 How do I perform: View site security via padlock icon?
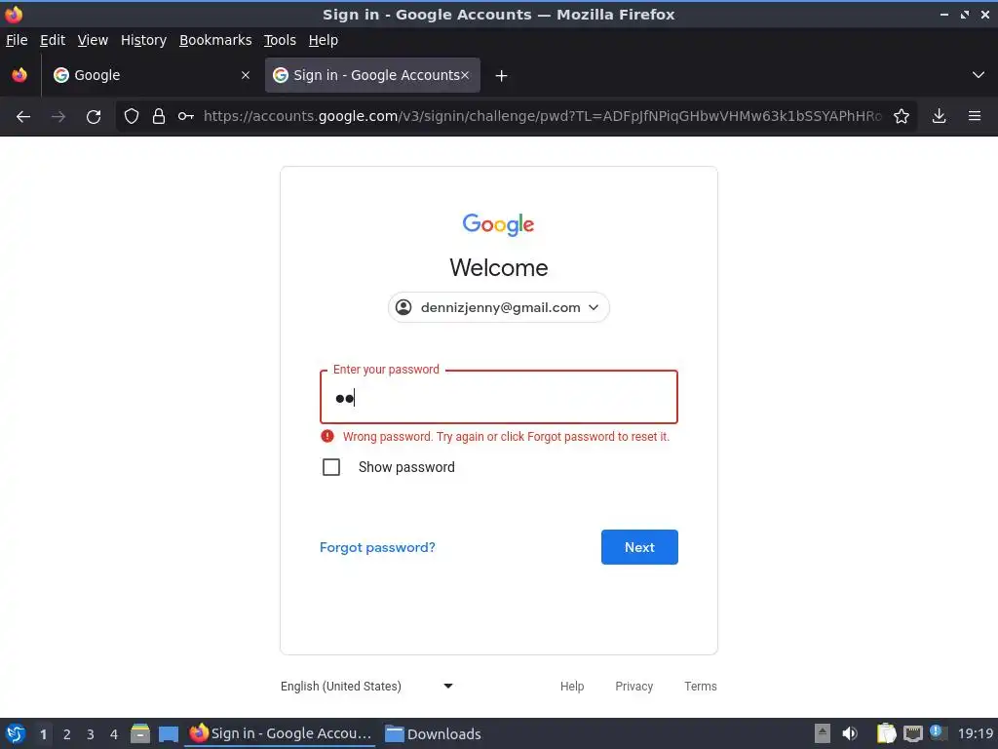click(159, 116)
